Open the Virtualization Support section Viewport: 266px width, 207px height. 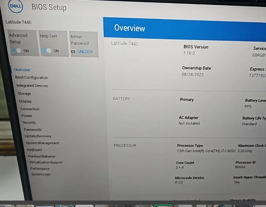[46, 162]
